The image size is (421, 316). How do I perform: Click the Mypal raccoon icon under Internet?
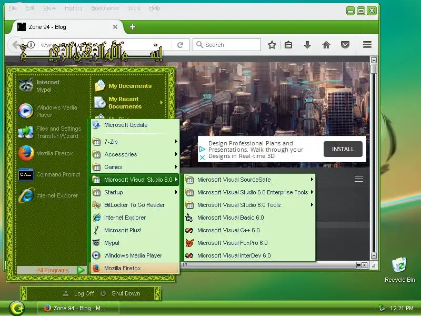(26, 85)
